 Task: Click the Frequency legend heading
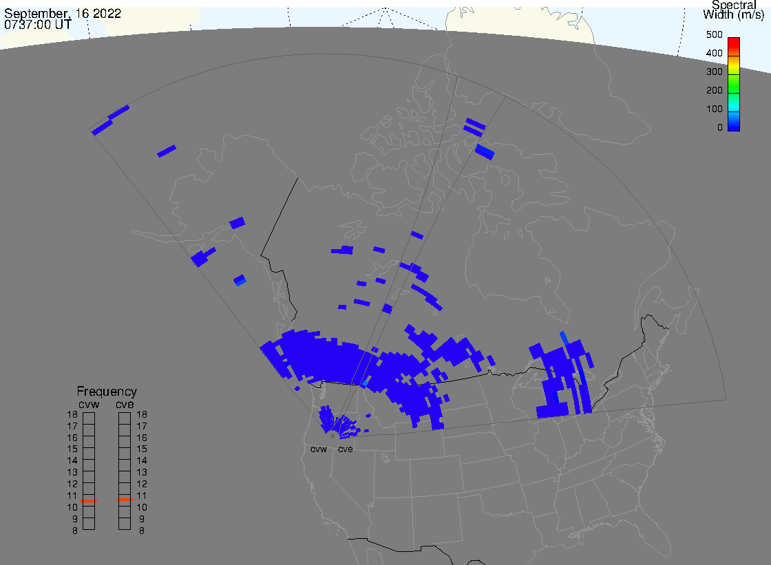107,392
